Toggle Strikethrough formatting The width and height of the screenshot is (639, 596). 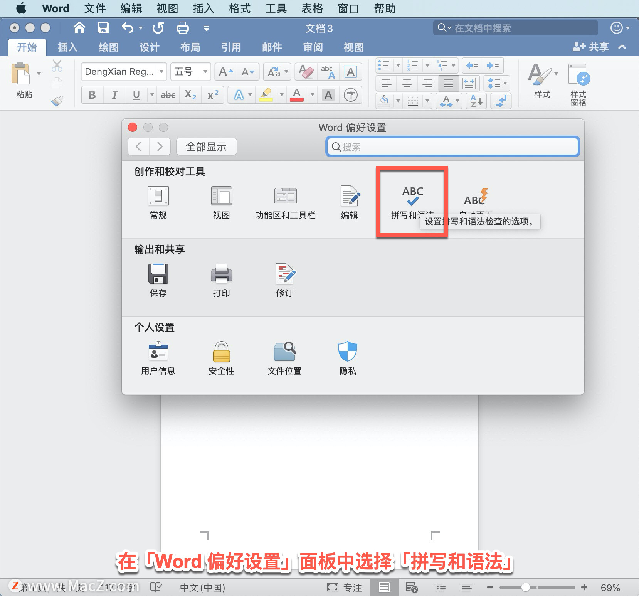point(168,95)
